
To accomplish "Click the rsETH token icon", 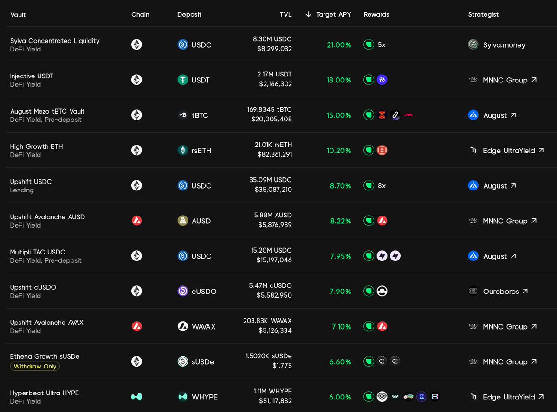I will click(x=183, y=150).
